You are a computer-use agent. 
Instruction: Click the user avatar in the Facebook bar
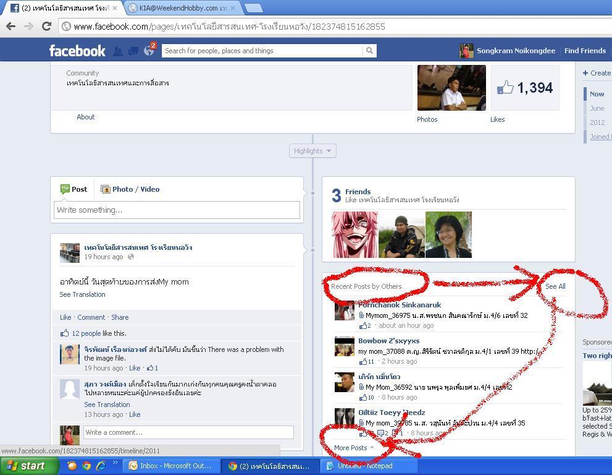(x=466, y=51)
